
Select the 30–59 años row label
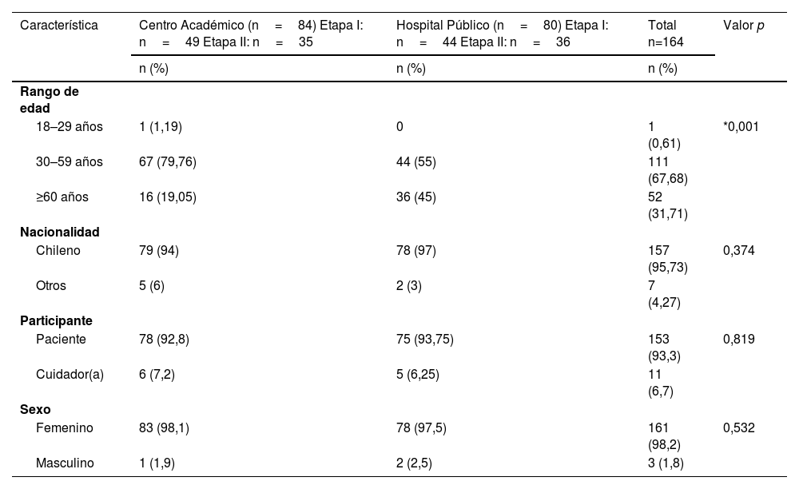(x=69, y=162)
